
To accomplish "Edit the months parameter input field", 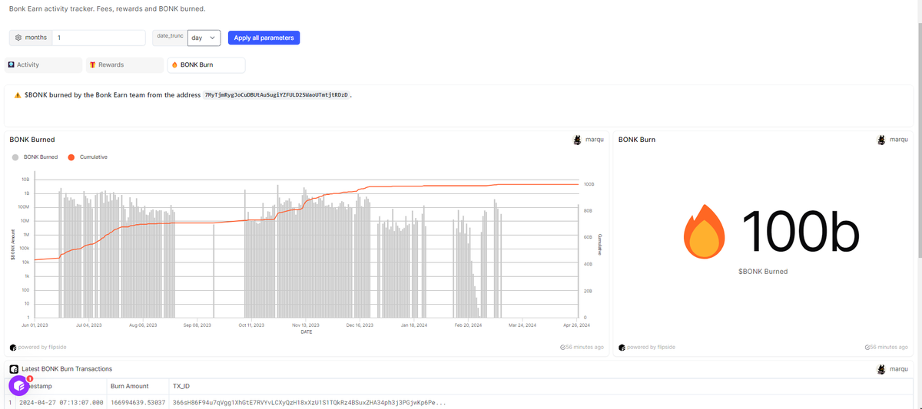I will (x=99, y=38).
